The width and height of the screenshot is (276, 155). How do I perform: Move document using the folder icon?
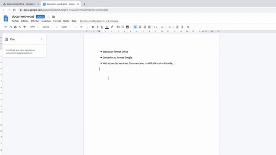(x=53, y=17)
